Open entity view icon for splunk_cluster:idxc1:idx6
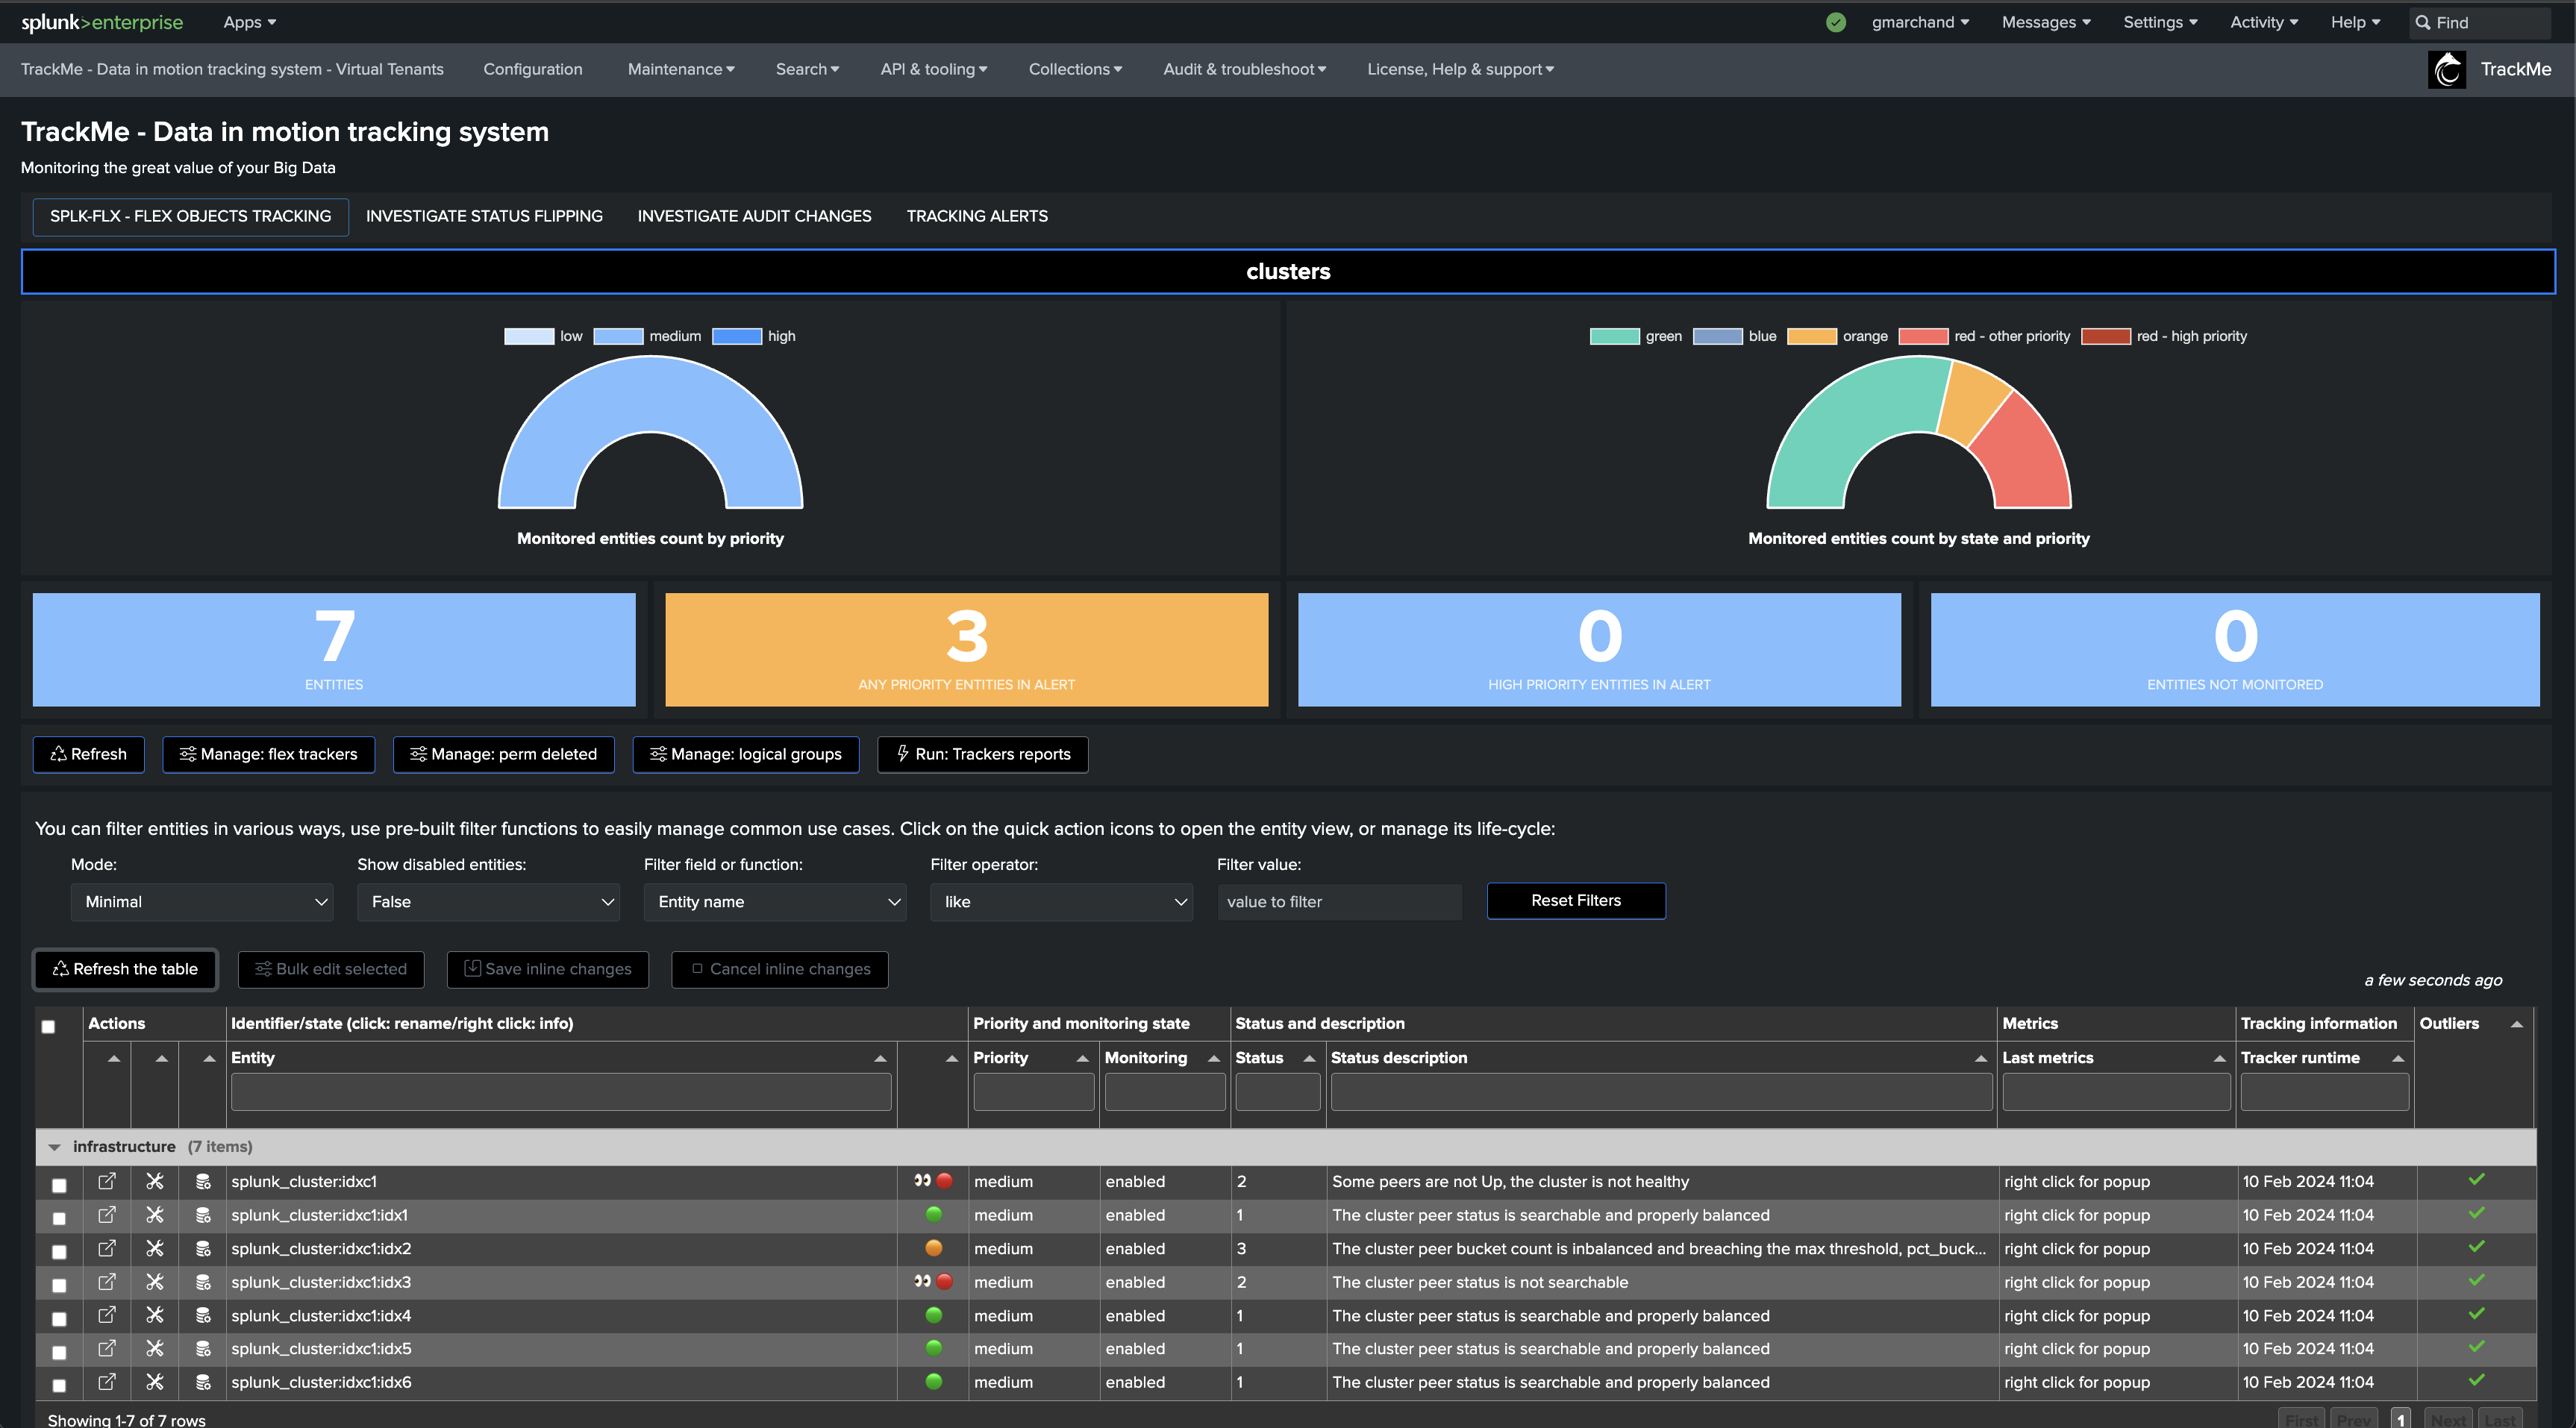This screenshot has height=1428, width=2576. [107, 1382]
